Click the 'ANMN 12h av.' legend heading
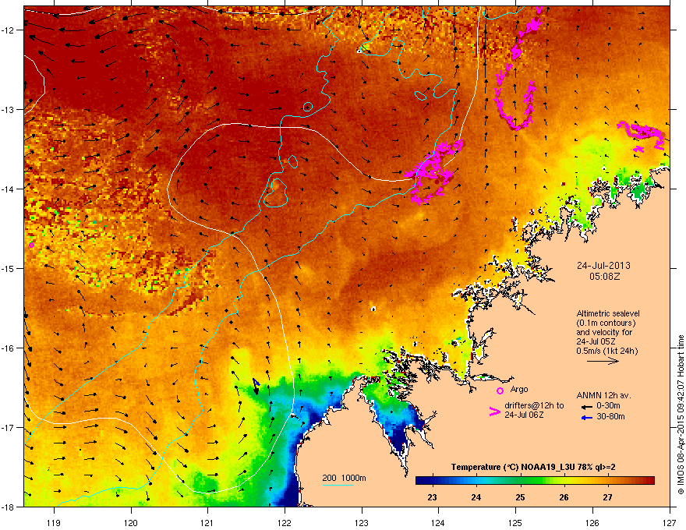686x530 pixels. pos(603,395)
